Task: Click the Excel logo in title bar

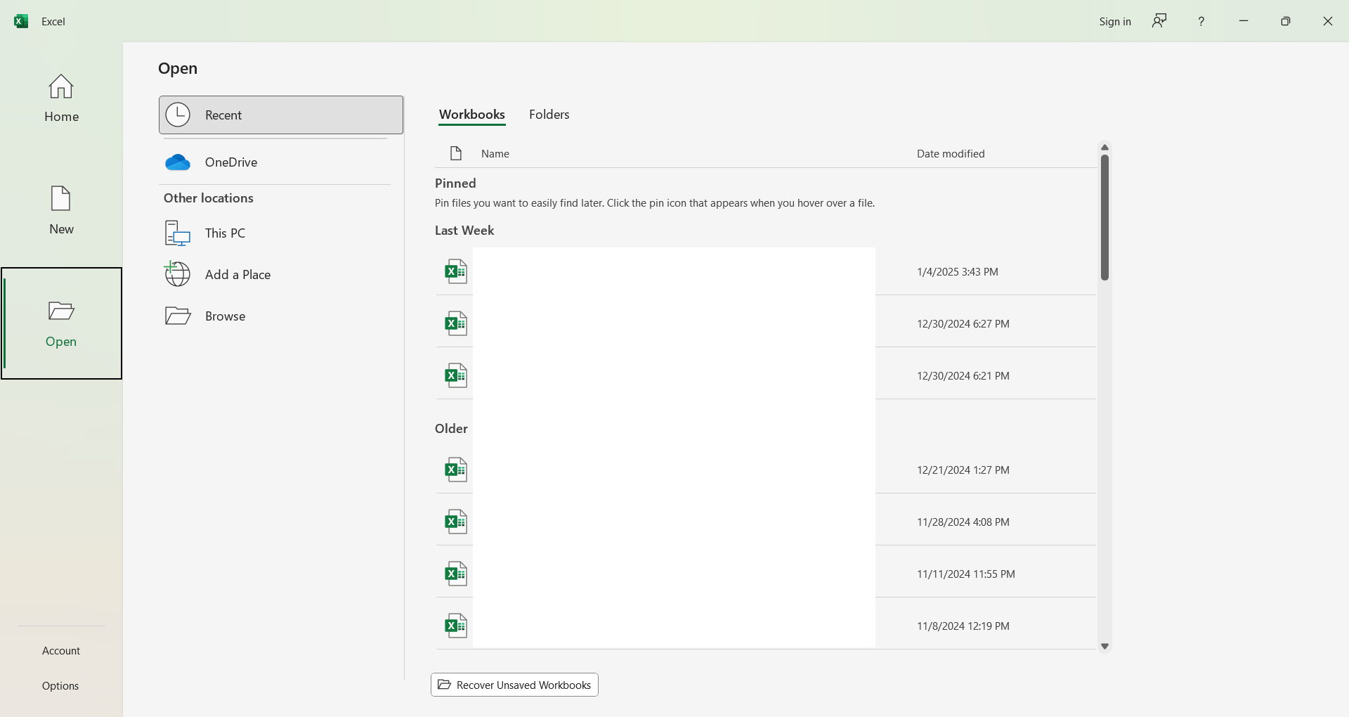Action: pyautogui.click(x=21, y=21)
